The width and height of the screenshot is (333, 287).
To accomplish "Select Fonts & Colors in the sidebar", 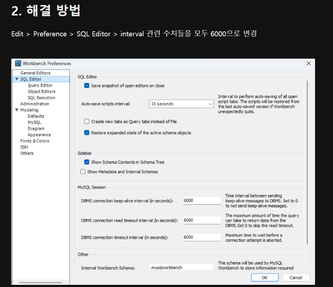I will point(35,141).
